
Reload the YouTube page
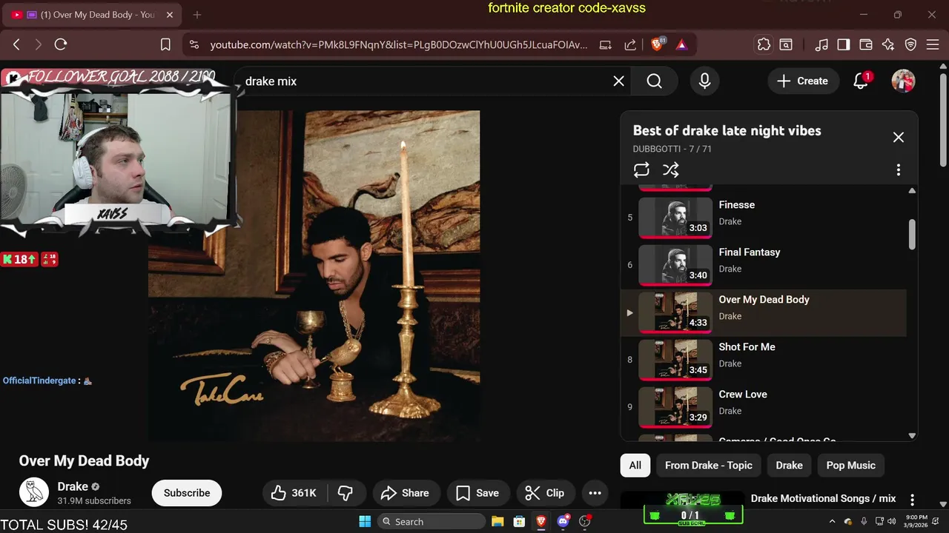[61, 44]
